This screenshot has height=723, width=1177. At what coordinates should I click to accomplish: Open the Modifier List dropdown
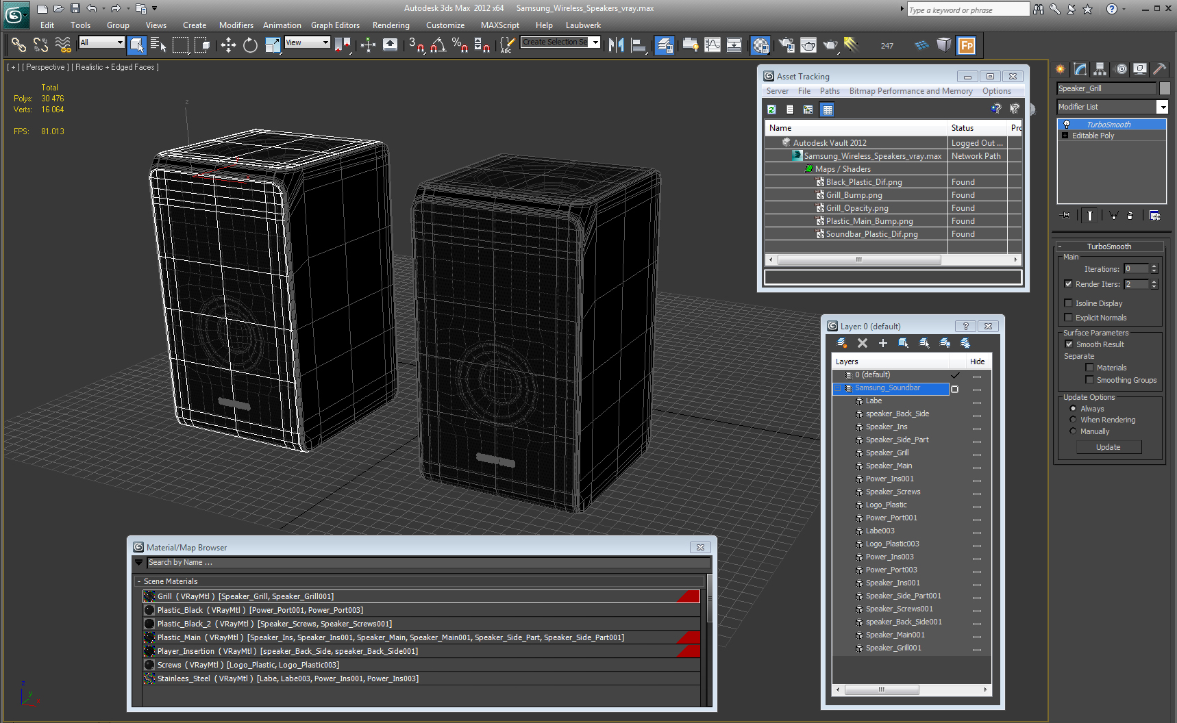click(x=1162, y=107)
